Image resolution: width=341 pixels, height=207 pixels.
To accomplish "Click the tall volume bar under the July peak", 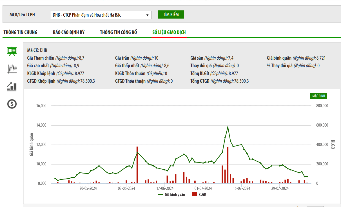I will [x=228, y=165].
